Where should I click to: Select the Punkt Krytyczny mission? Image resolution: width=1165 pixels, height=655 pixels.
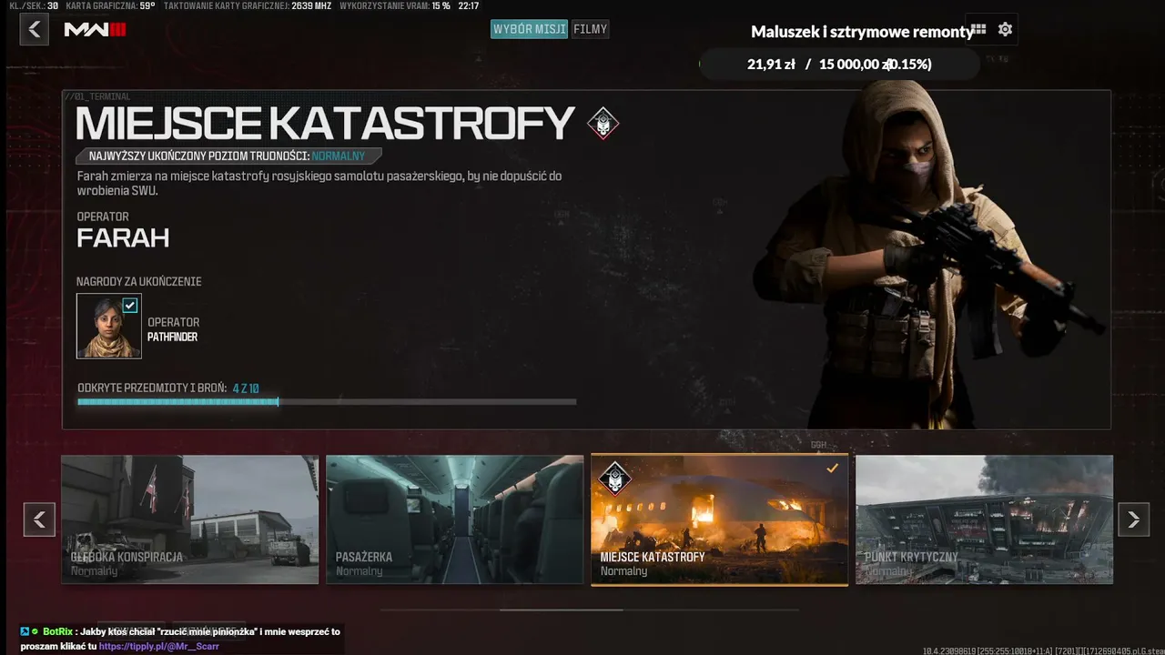pyautogui.click(x=985, y=519)
